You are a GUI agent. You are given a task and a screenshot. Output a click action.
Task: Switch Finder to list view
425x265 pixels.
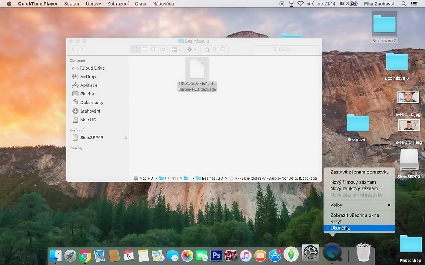pos(145,49)
